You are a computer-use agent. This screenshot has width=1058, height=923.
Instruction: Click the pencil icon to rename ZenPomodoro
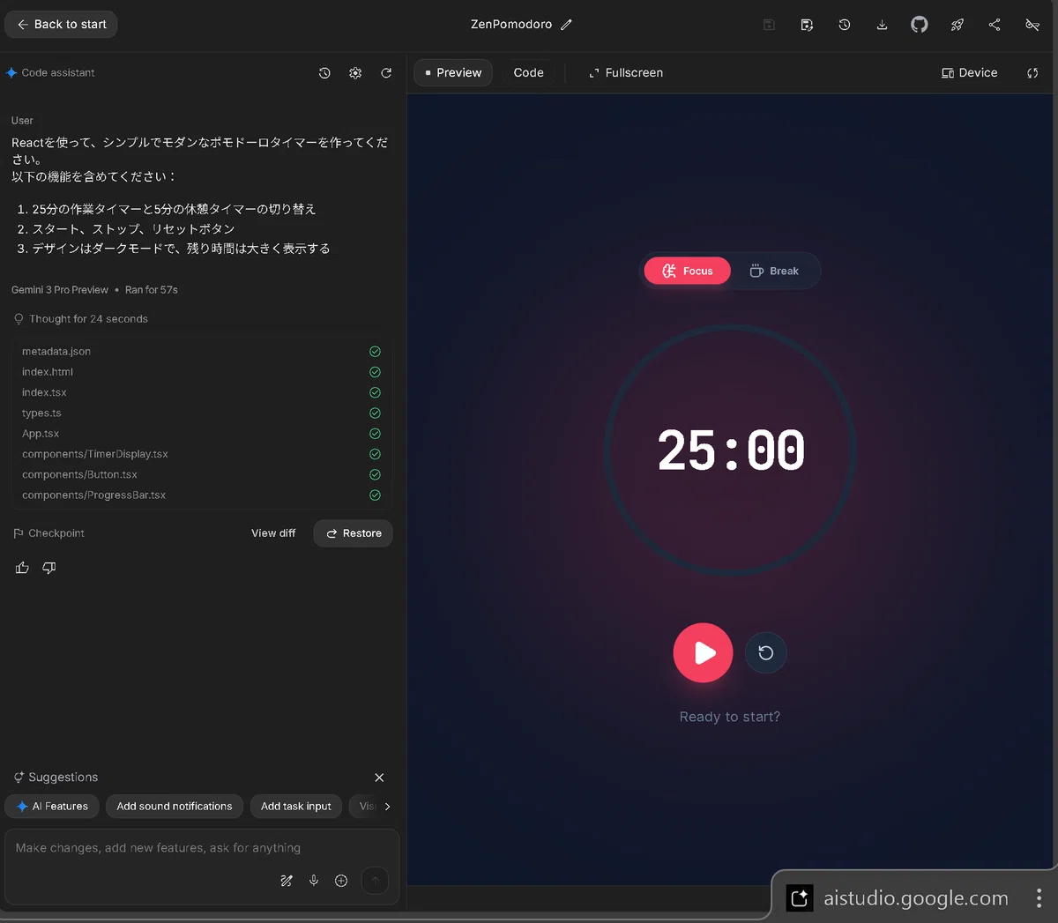click(x=566, y=25)
